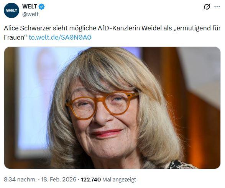Click the word 'Frauen' in the tweet
Image resolution: width=225 pixels, height=188 pixels.
coord(15,37)
